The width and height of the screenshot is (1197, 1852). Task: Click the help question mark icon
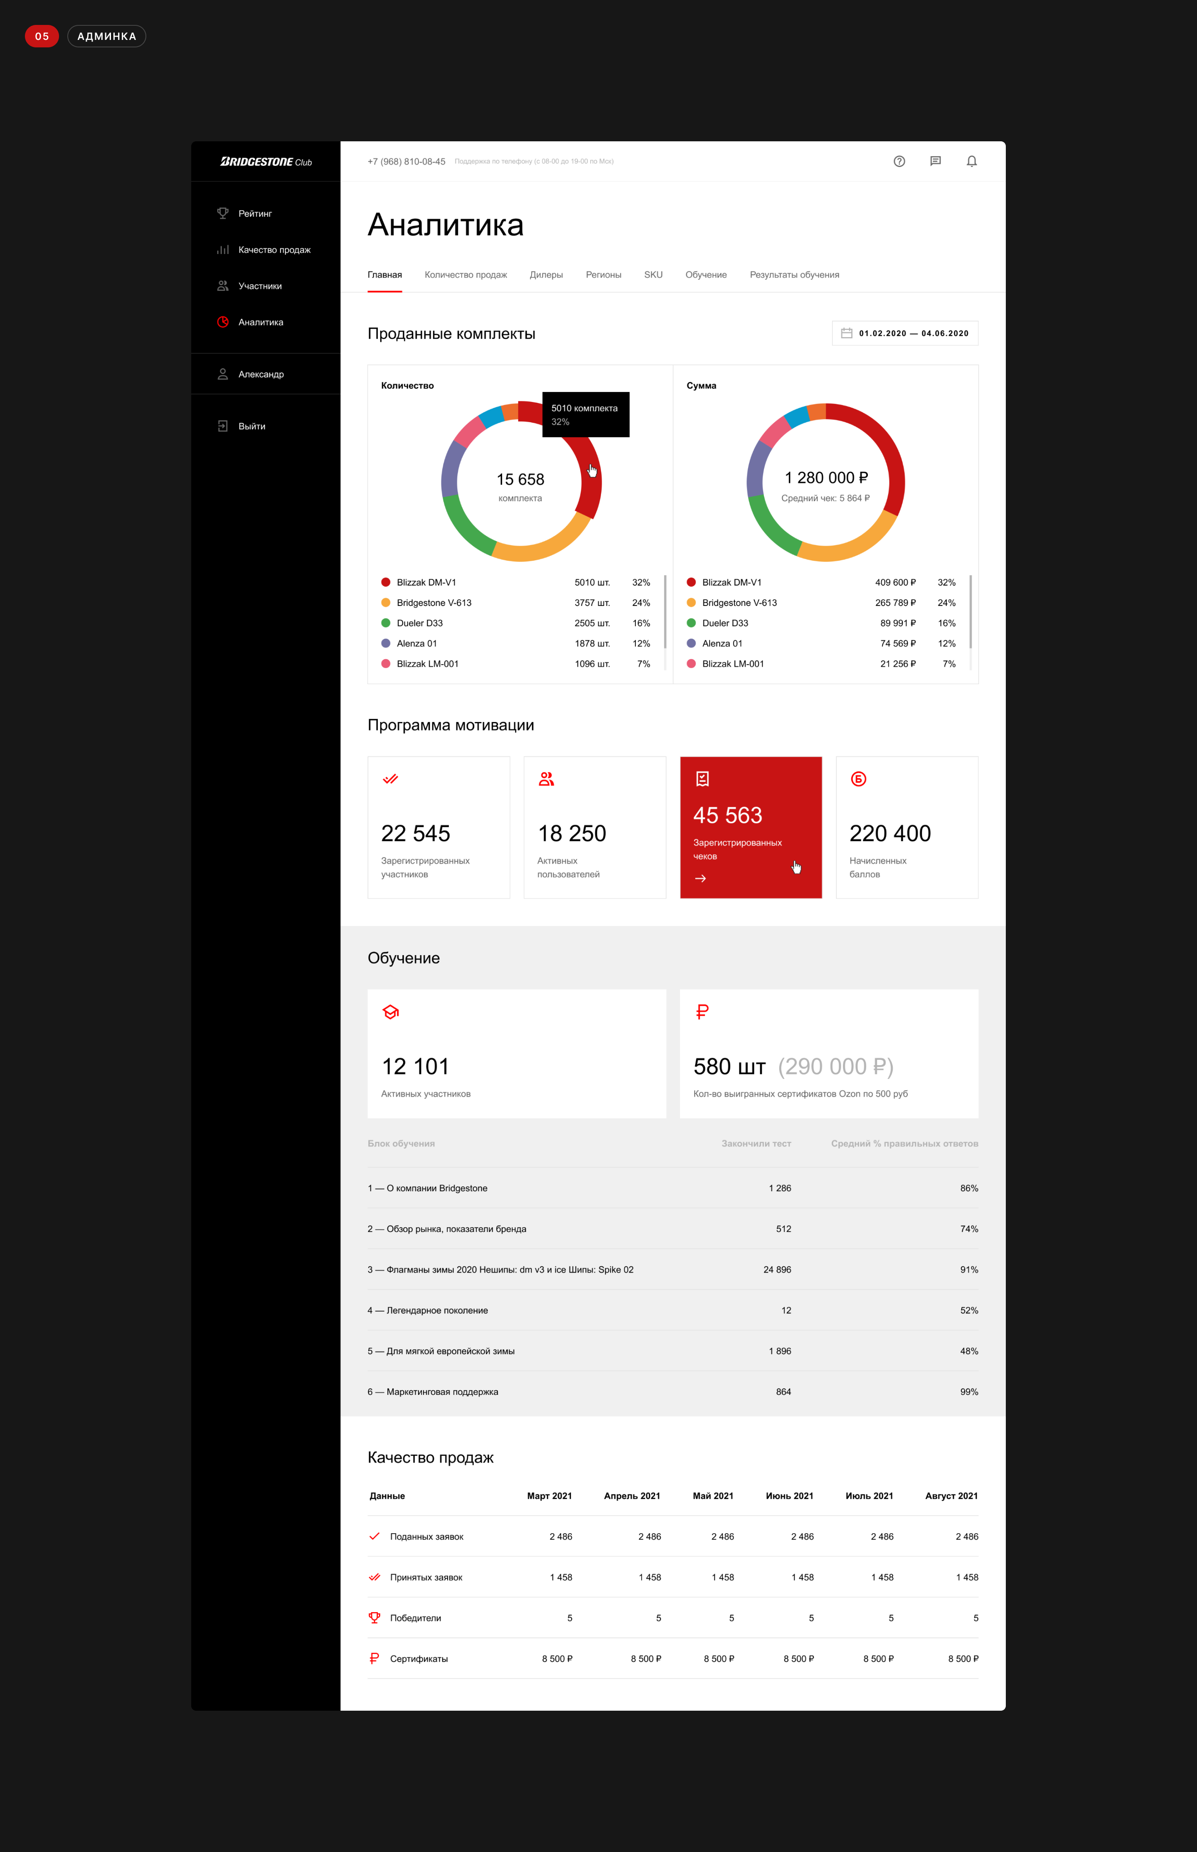point(899,162)
